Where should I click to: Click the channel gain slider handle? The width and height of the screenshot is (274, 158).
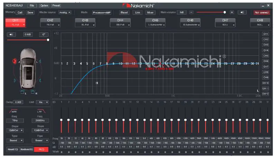coord(48,40)
